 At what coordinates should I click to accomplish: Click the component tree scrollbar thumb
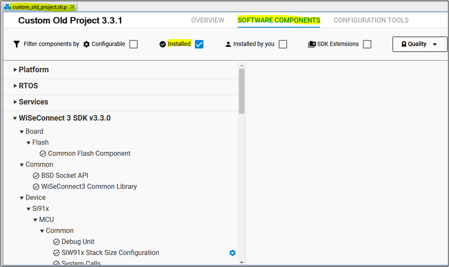coord(242,91)
